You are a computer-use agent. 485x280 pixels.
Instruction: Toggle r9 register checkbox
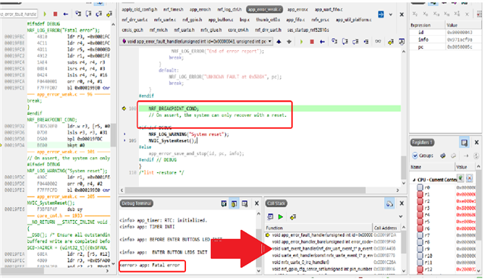tap(420, 249)
